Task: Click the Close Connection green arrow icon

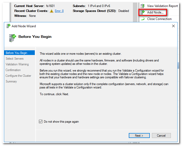Action: click(x=143, y=19)
